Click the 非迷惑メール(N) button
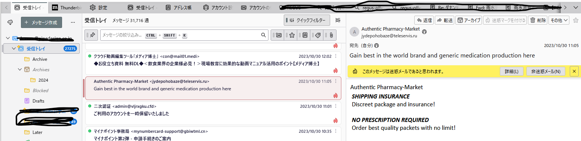Screen dimensions: 581x141 coord(546,71)
